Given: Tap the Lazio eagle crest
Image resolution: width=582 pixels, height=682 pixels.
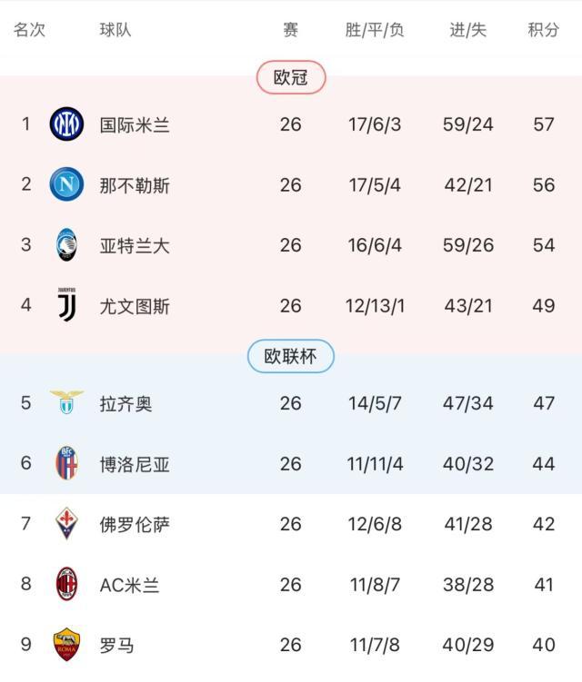Looking at the screenshot, I should click(x=66, y=402).
